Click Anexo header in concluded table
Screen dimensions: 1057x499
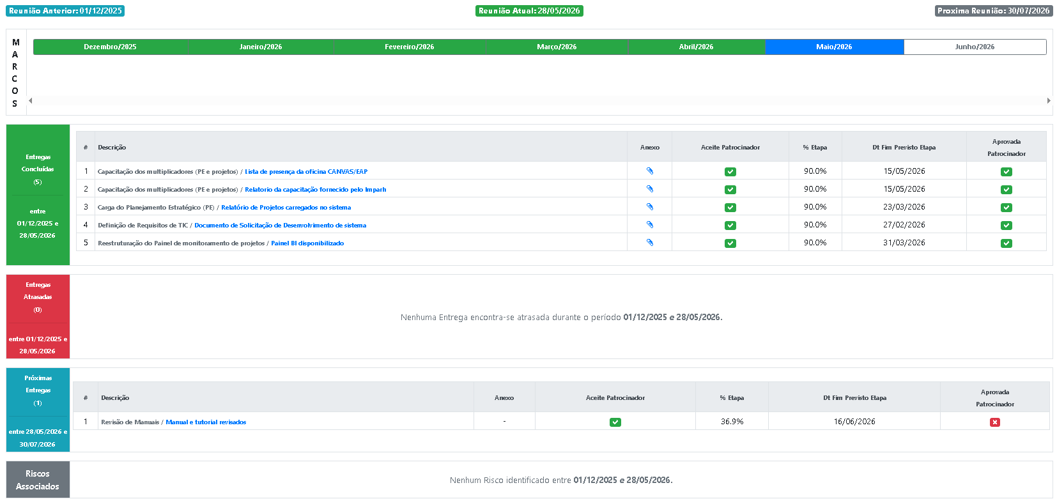tap(650, 148)
